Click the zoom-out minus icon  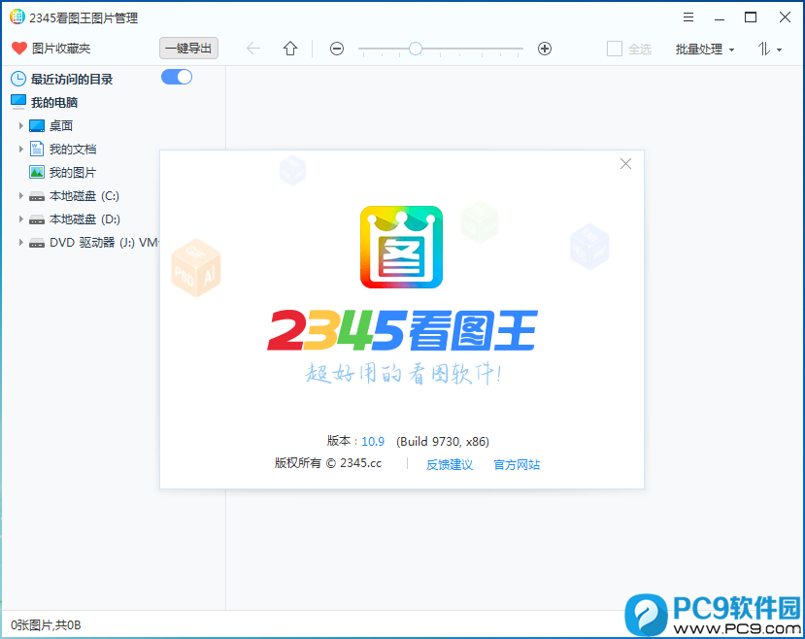pyautogui.click(x=336, y=48)
